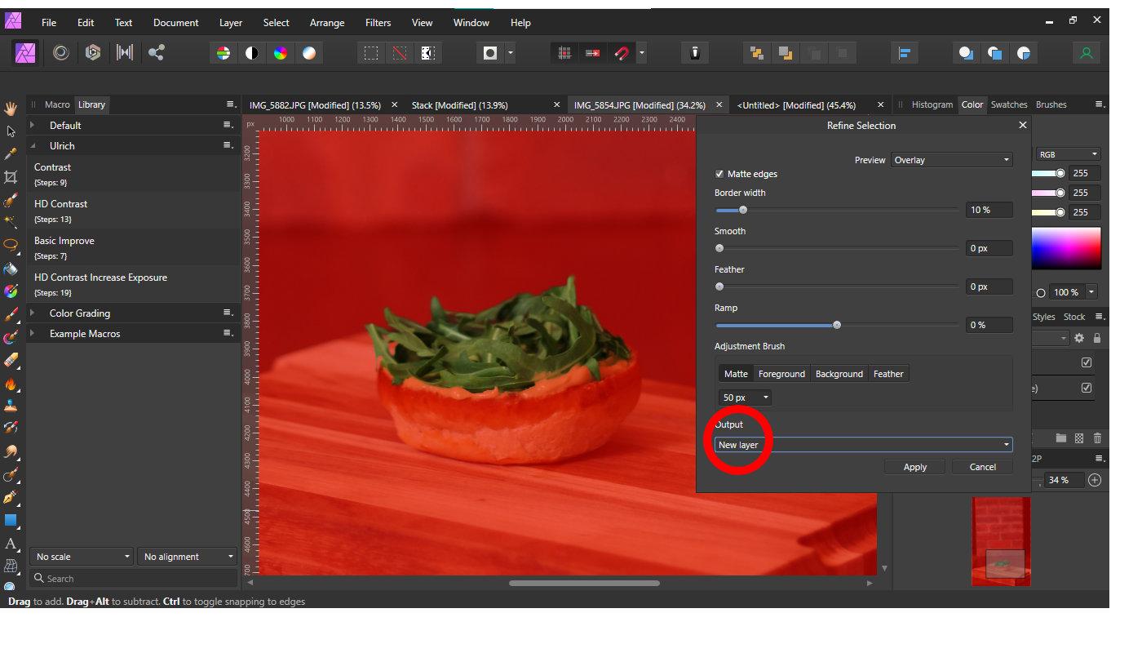The image size is (1142, 653).
Task: Select Feather adjustment brush mode
Action: click(888, 374)
